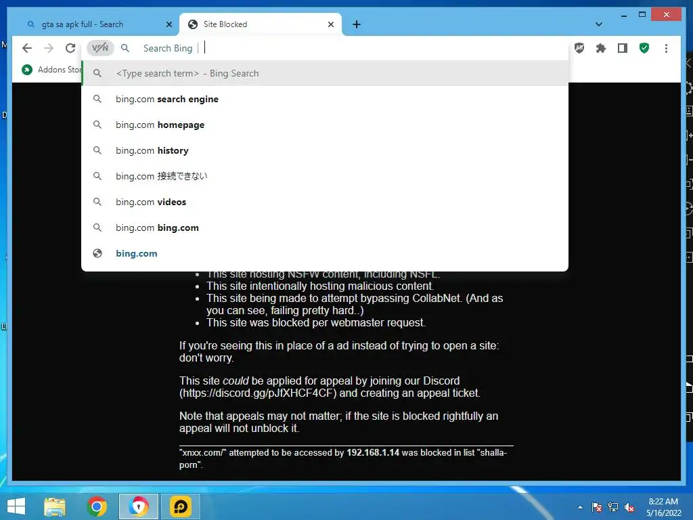The height and width of the screenshot is (520, 693).
Task: Click the muted volume tray icon
Action: pos(629,507)
